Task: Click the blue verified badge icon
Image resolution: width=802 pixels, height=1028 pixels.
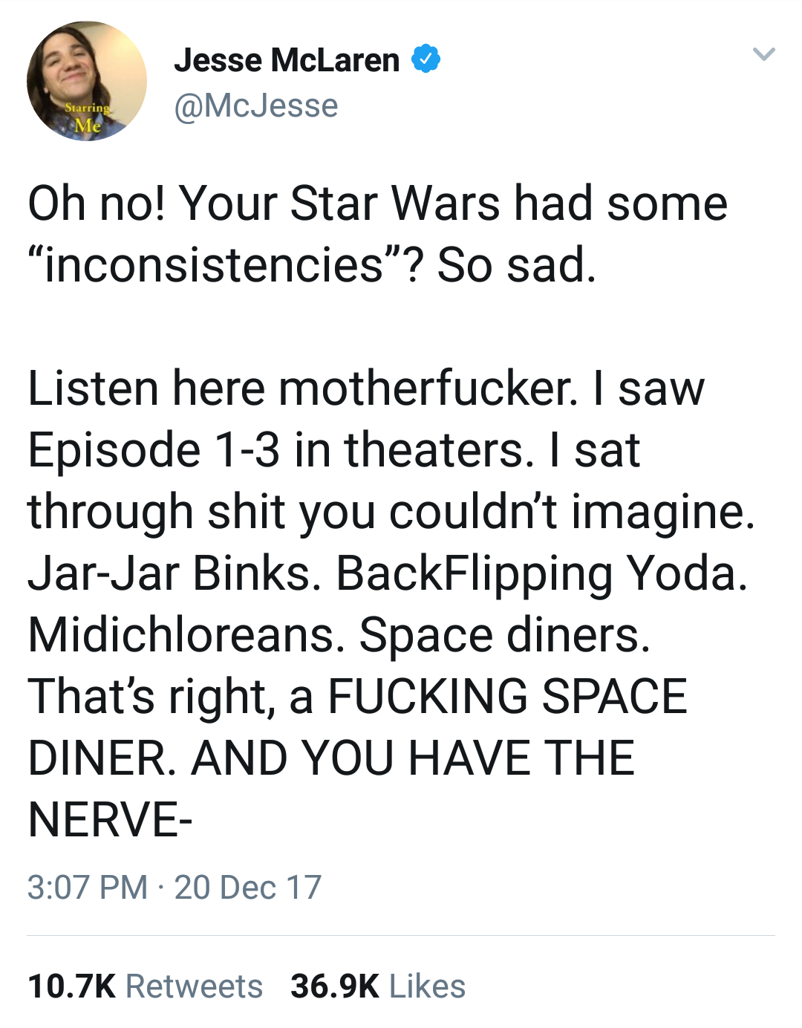Action: 426,59
